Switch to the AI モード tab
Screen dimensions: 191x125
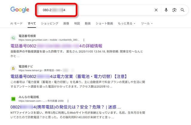pos(16,23)
